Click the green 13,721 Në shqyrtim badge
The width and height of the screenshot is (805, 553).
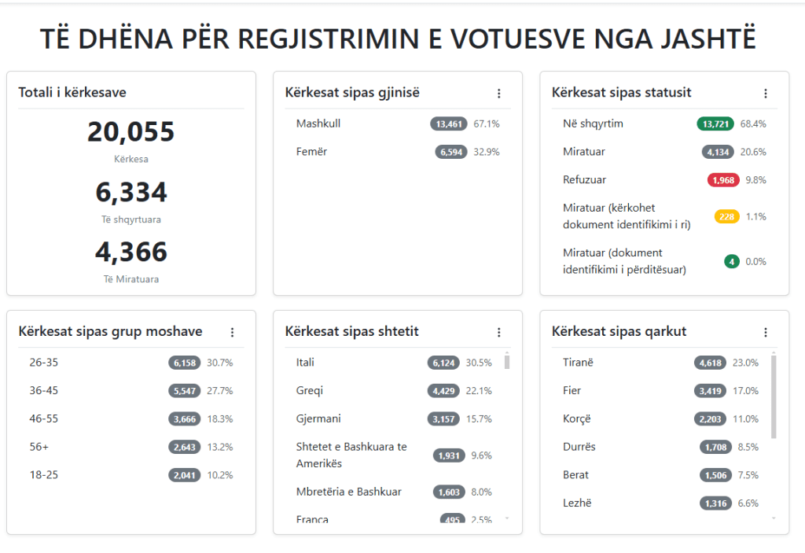[x=715, y=124]
